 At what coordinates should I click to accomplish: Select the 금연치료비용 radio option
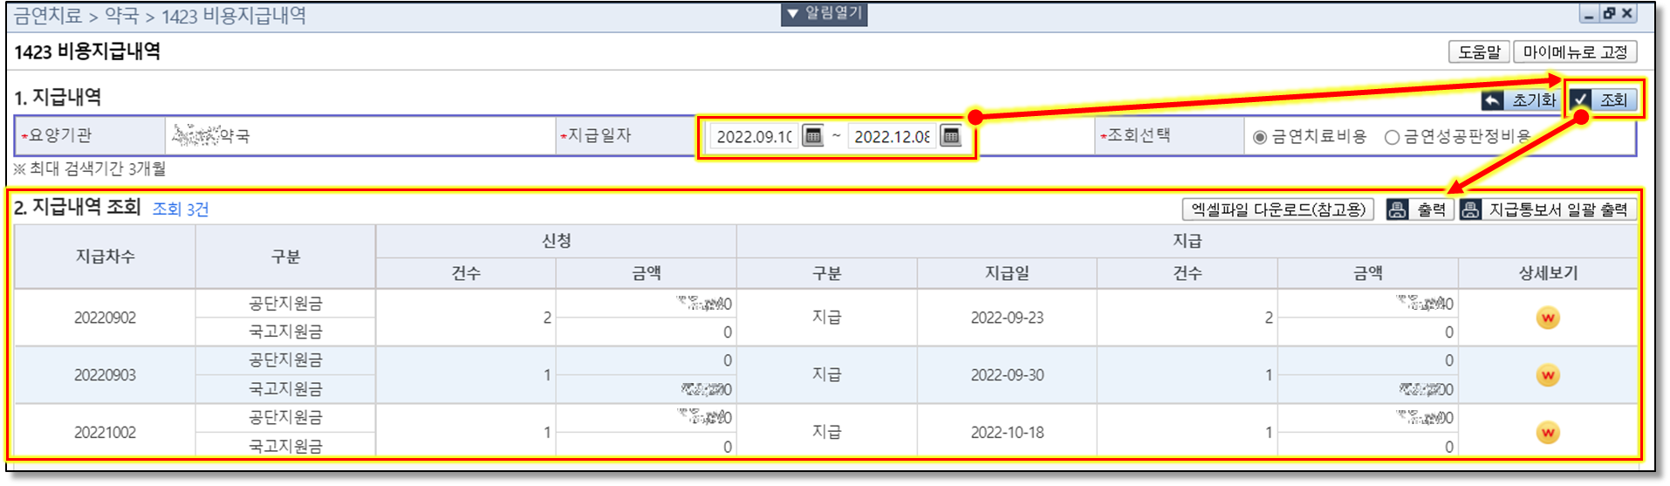click(1260, 137)
